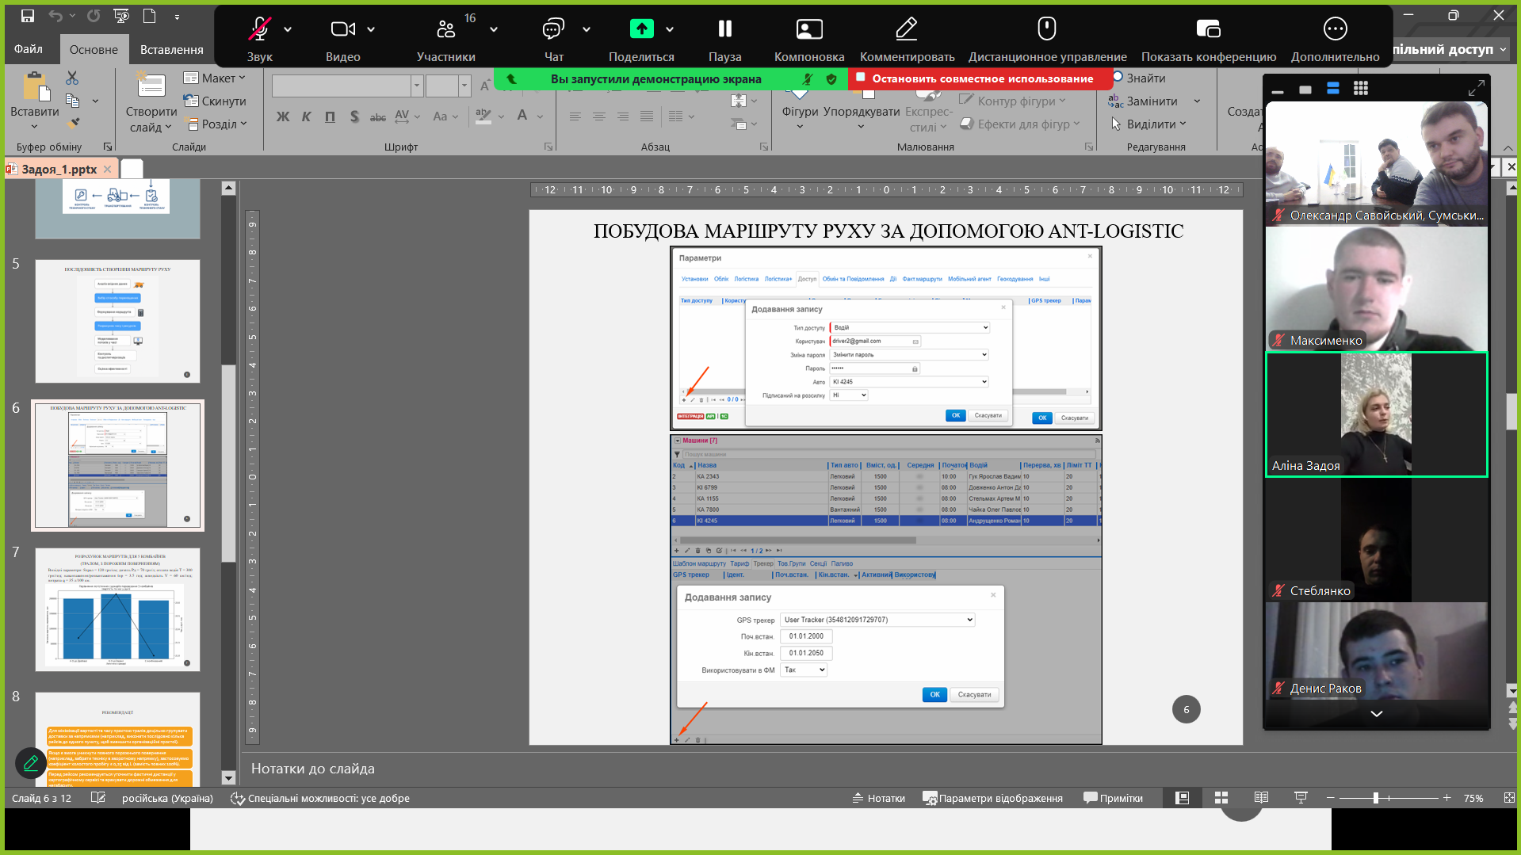Unmute the microphone in Zoom toolbar
This screenshot has width=1521, height=855.
259,30
